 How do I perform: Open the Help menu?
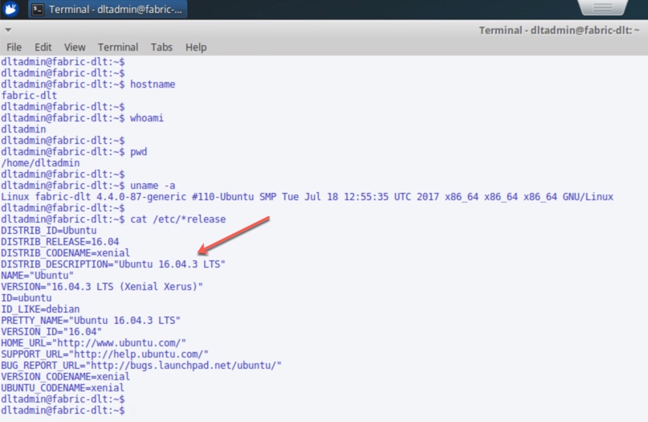coord(195,47)
